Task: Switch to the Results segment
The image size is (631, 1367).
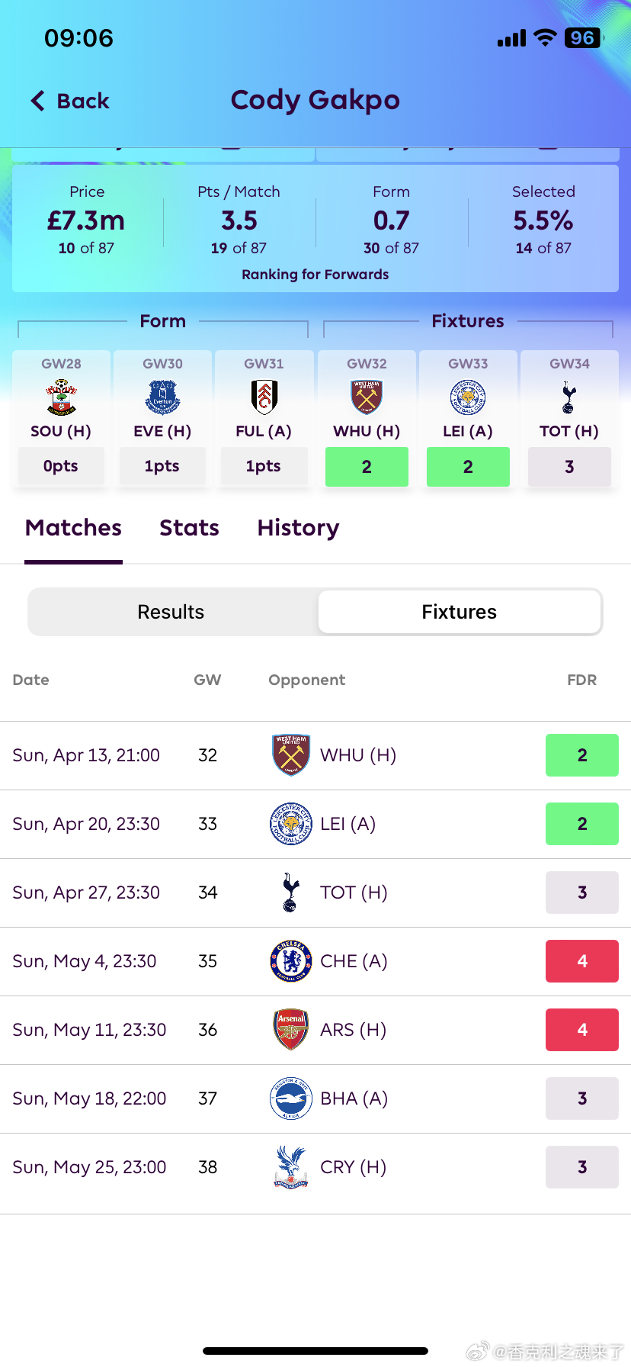Action: pyautogui.click(x=171, y=612)
